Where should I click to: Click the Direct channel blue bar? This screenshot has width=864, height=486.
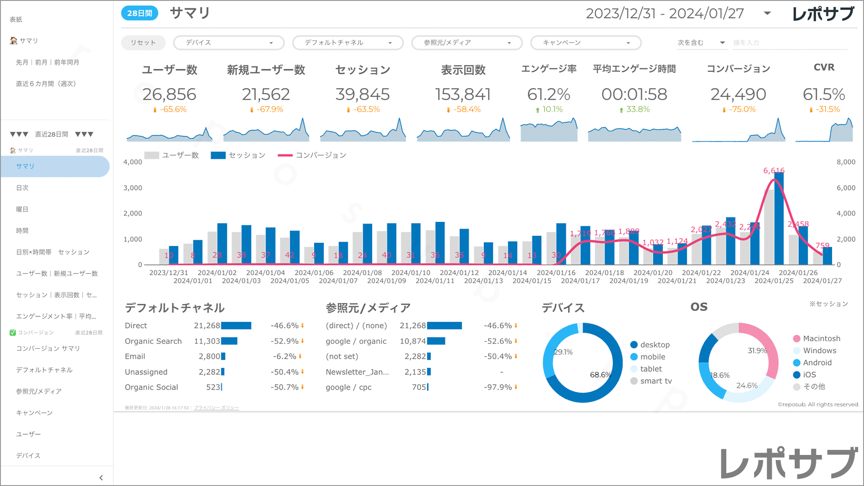236,325
